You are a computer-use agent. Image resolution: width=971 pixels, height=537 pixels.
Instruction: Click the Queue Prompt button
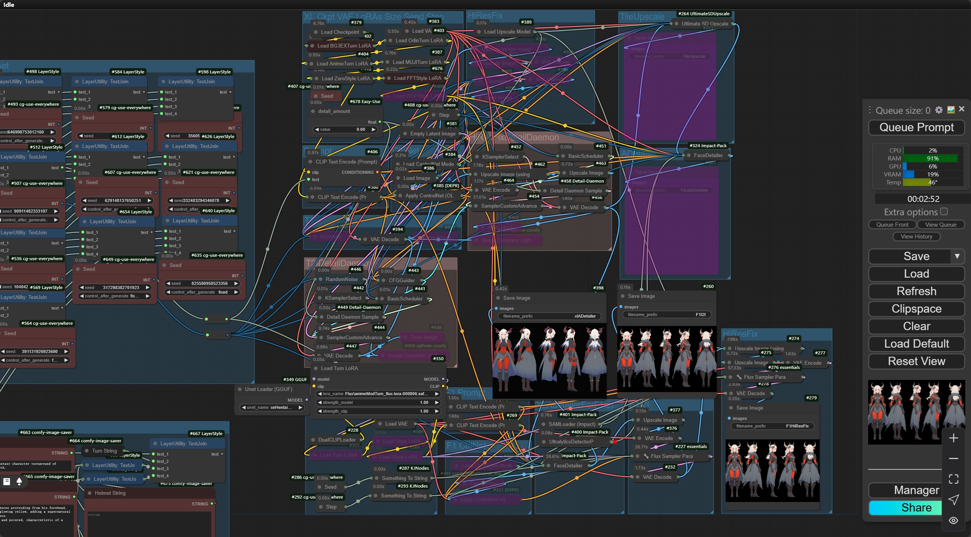tap(916, 127)
